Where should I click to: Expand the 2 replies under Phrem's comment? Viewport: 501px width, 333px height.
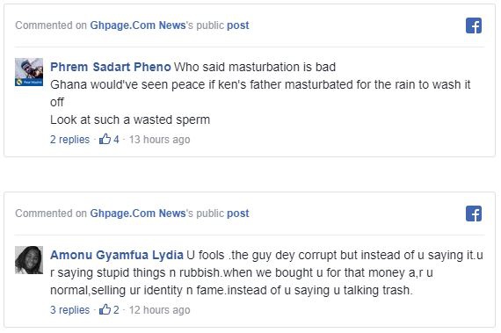(x=69, y=140)
